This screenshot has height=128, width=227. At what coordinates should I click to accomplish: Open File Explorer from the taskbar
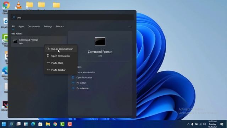point(48,124)
